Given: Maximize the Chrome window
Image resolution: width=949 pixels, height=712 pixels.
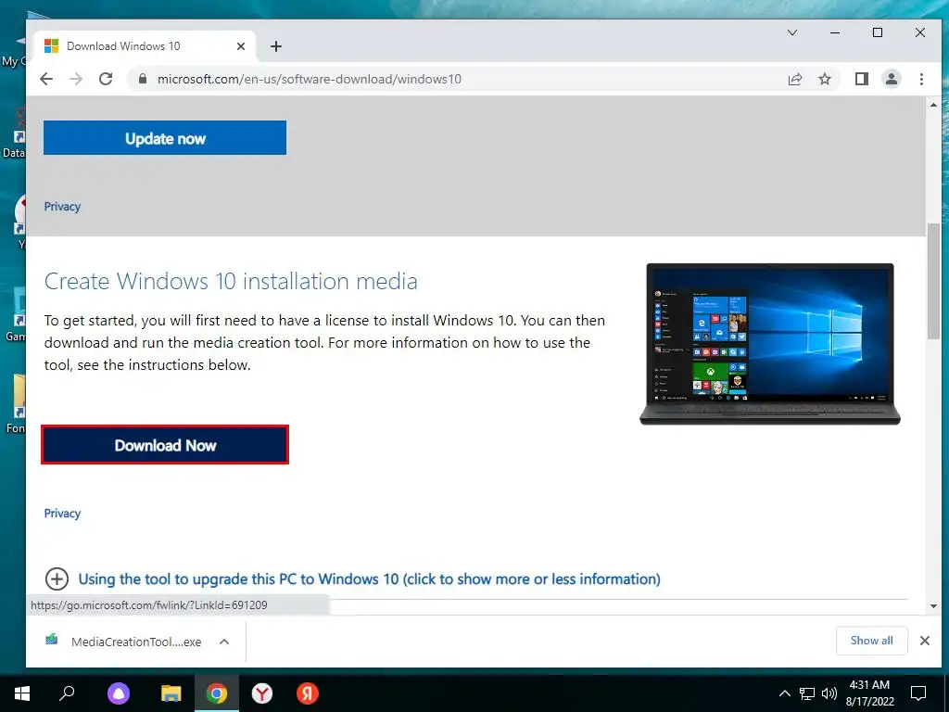Looking at the screenshot, I should point(878,32).
